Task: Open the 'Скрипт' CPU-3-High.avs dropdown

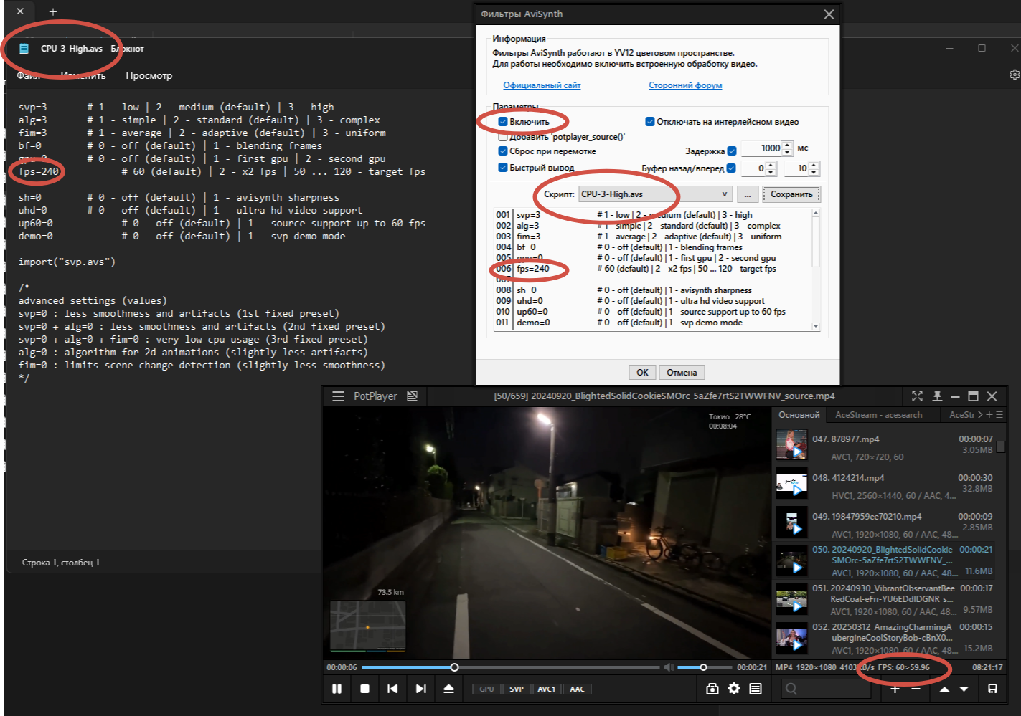Action: tap(655, 194)
